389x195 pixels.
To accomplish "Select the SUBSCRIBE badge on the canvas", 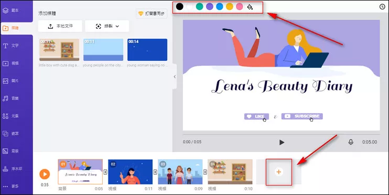I will tap(302, 116).
